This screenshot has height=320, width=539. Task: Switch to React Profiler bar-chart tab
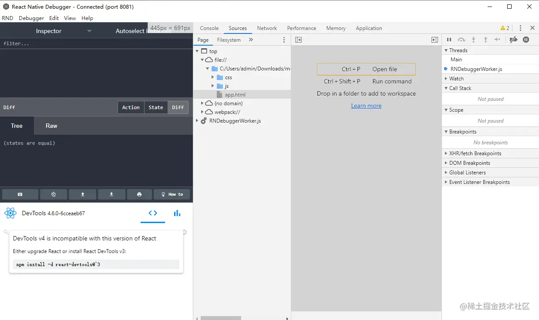pyautogui.click(x=177, y=213)
